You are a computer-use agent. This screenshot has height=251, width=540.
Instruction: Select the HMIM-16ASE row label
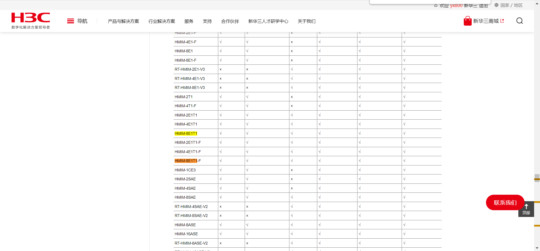(186, 234)
